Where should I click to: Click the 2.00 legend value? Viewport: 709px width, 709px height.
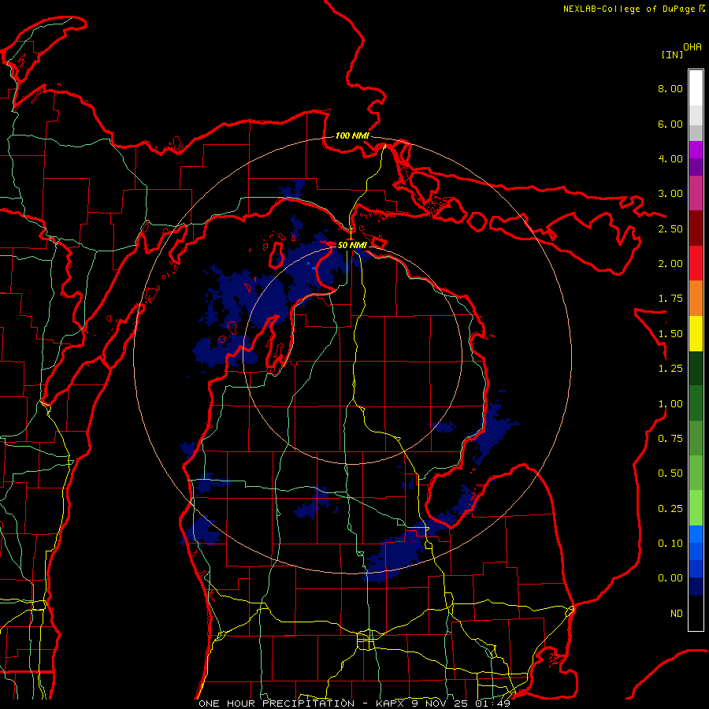[x=670, y=264]
